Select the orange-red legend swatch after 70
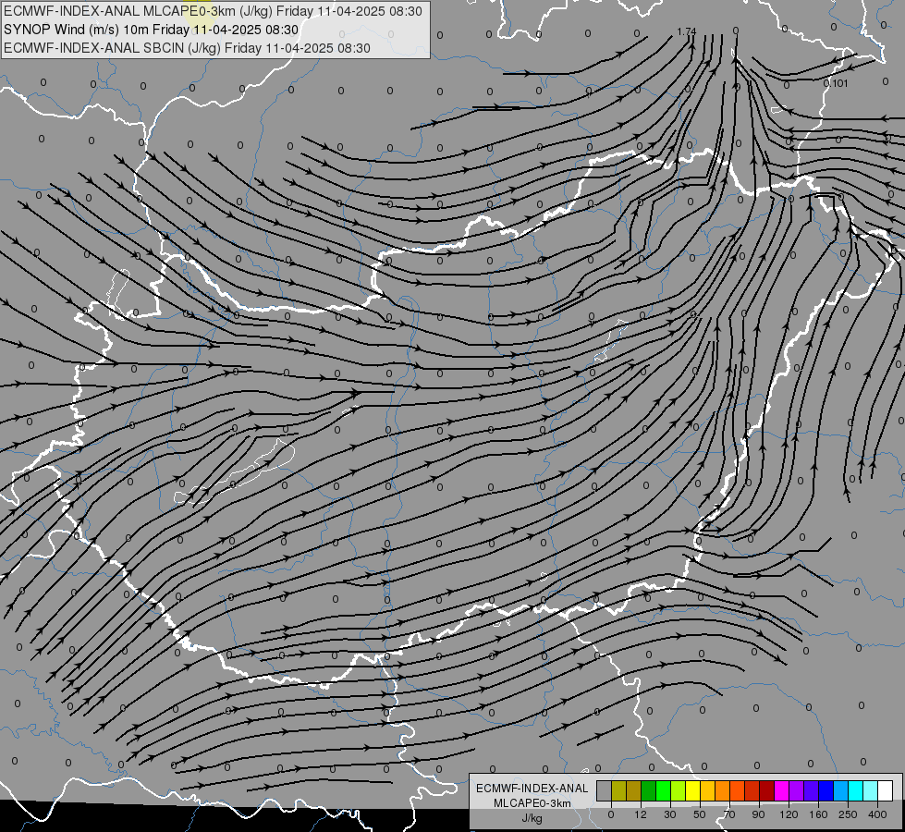 [737, 790]
